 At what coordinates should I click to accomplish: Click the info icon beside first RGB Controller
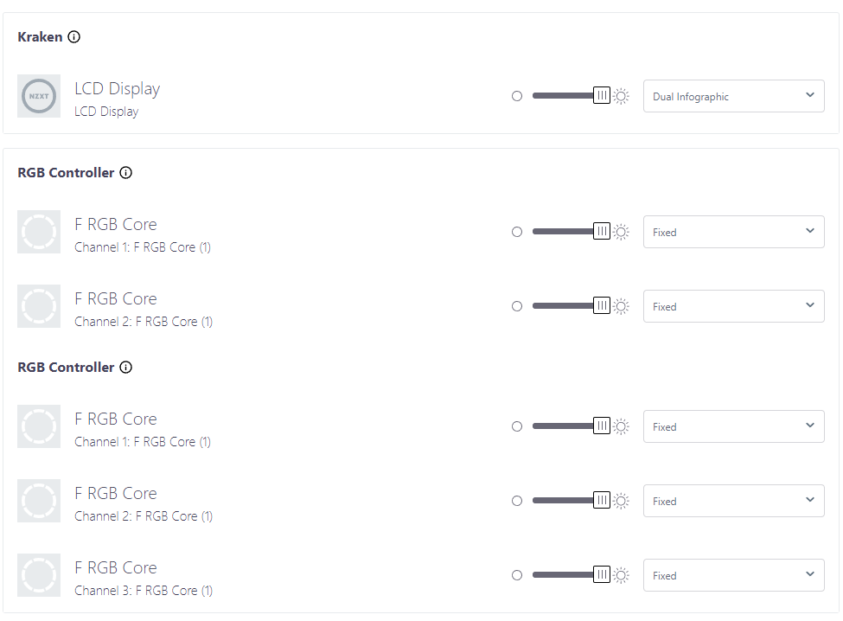pyautogui.click(x=126, y=173)
